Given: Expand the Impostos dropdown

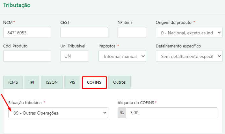Looking at the screenshot, I should click(122, 56).
